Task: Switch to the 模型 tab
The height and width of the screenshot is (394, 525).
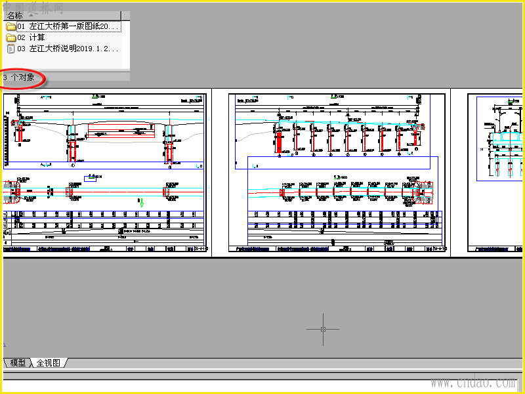Action: click(18, 363)
